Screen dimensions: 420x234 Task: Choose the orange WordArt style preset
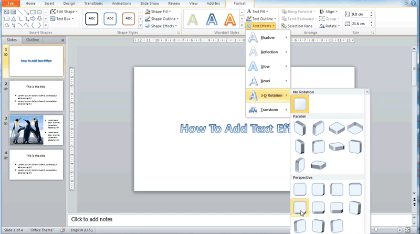229,19
